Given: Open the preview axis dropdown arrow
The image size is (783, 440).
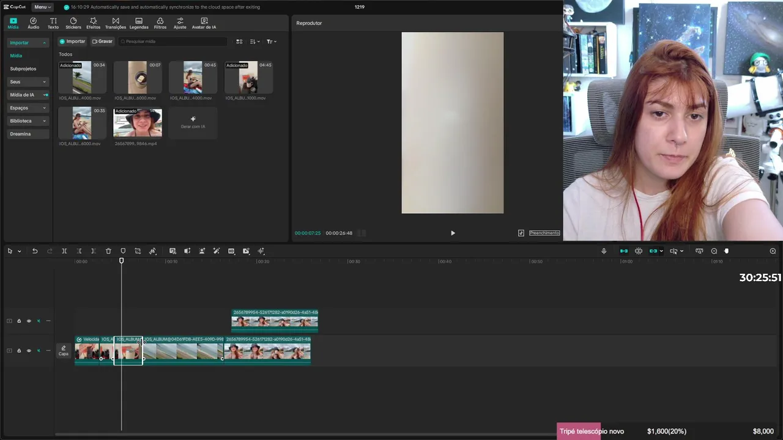Looking at the screenshot, I should [x=681, y=251].
